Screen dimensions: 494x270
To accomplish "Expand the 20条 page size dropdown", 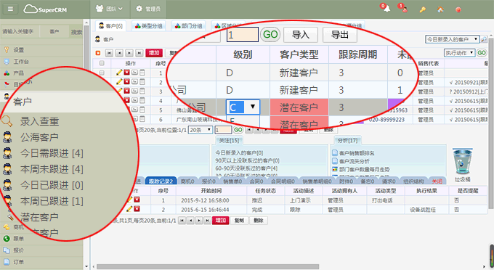I will 201,130.
